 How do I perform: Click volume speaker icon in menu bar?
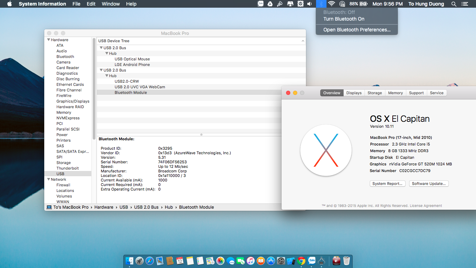point(309,4)
